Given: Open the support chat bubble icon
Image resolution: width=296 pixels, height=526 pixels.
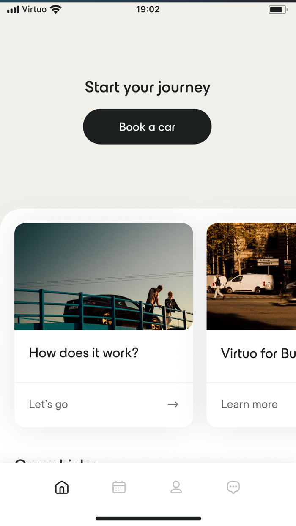Looking at the screenshot, I should (233, 487).
